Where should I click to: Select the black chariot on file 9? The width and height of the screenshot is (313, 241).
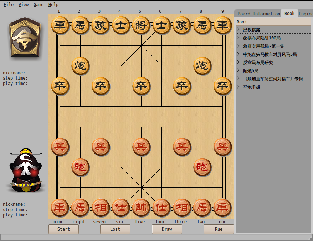pyautogui.click(x=222, y=25)
